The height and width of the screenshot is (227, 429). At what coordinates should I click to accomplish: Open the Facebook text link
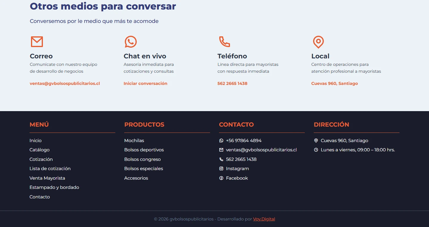click(237, 178)
